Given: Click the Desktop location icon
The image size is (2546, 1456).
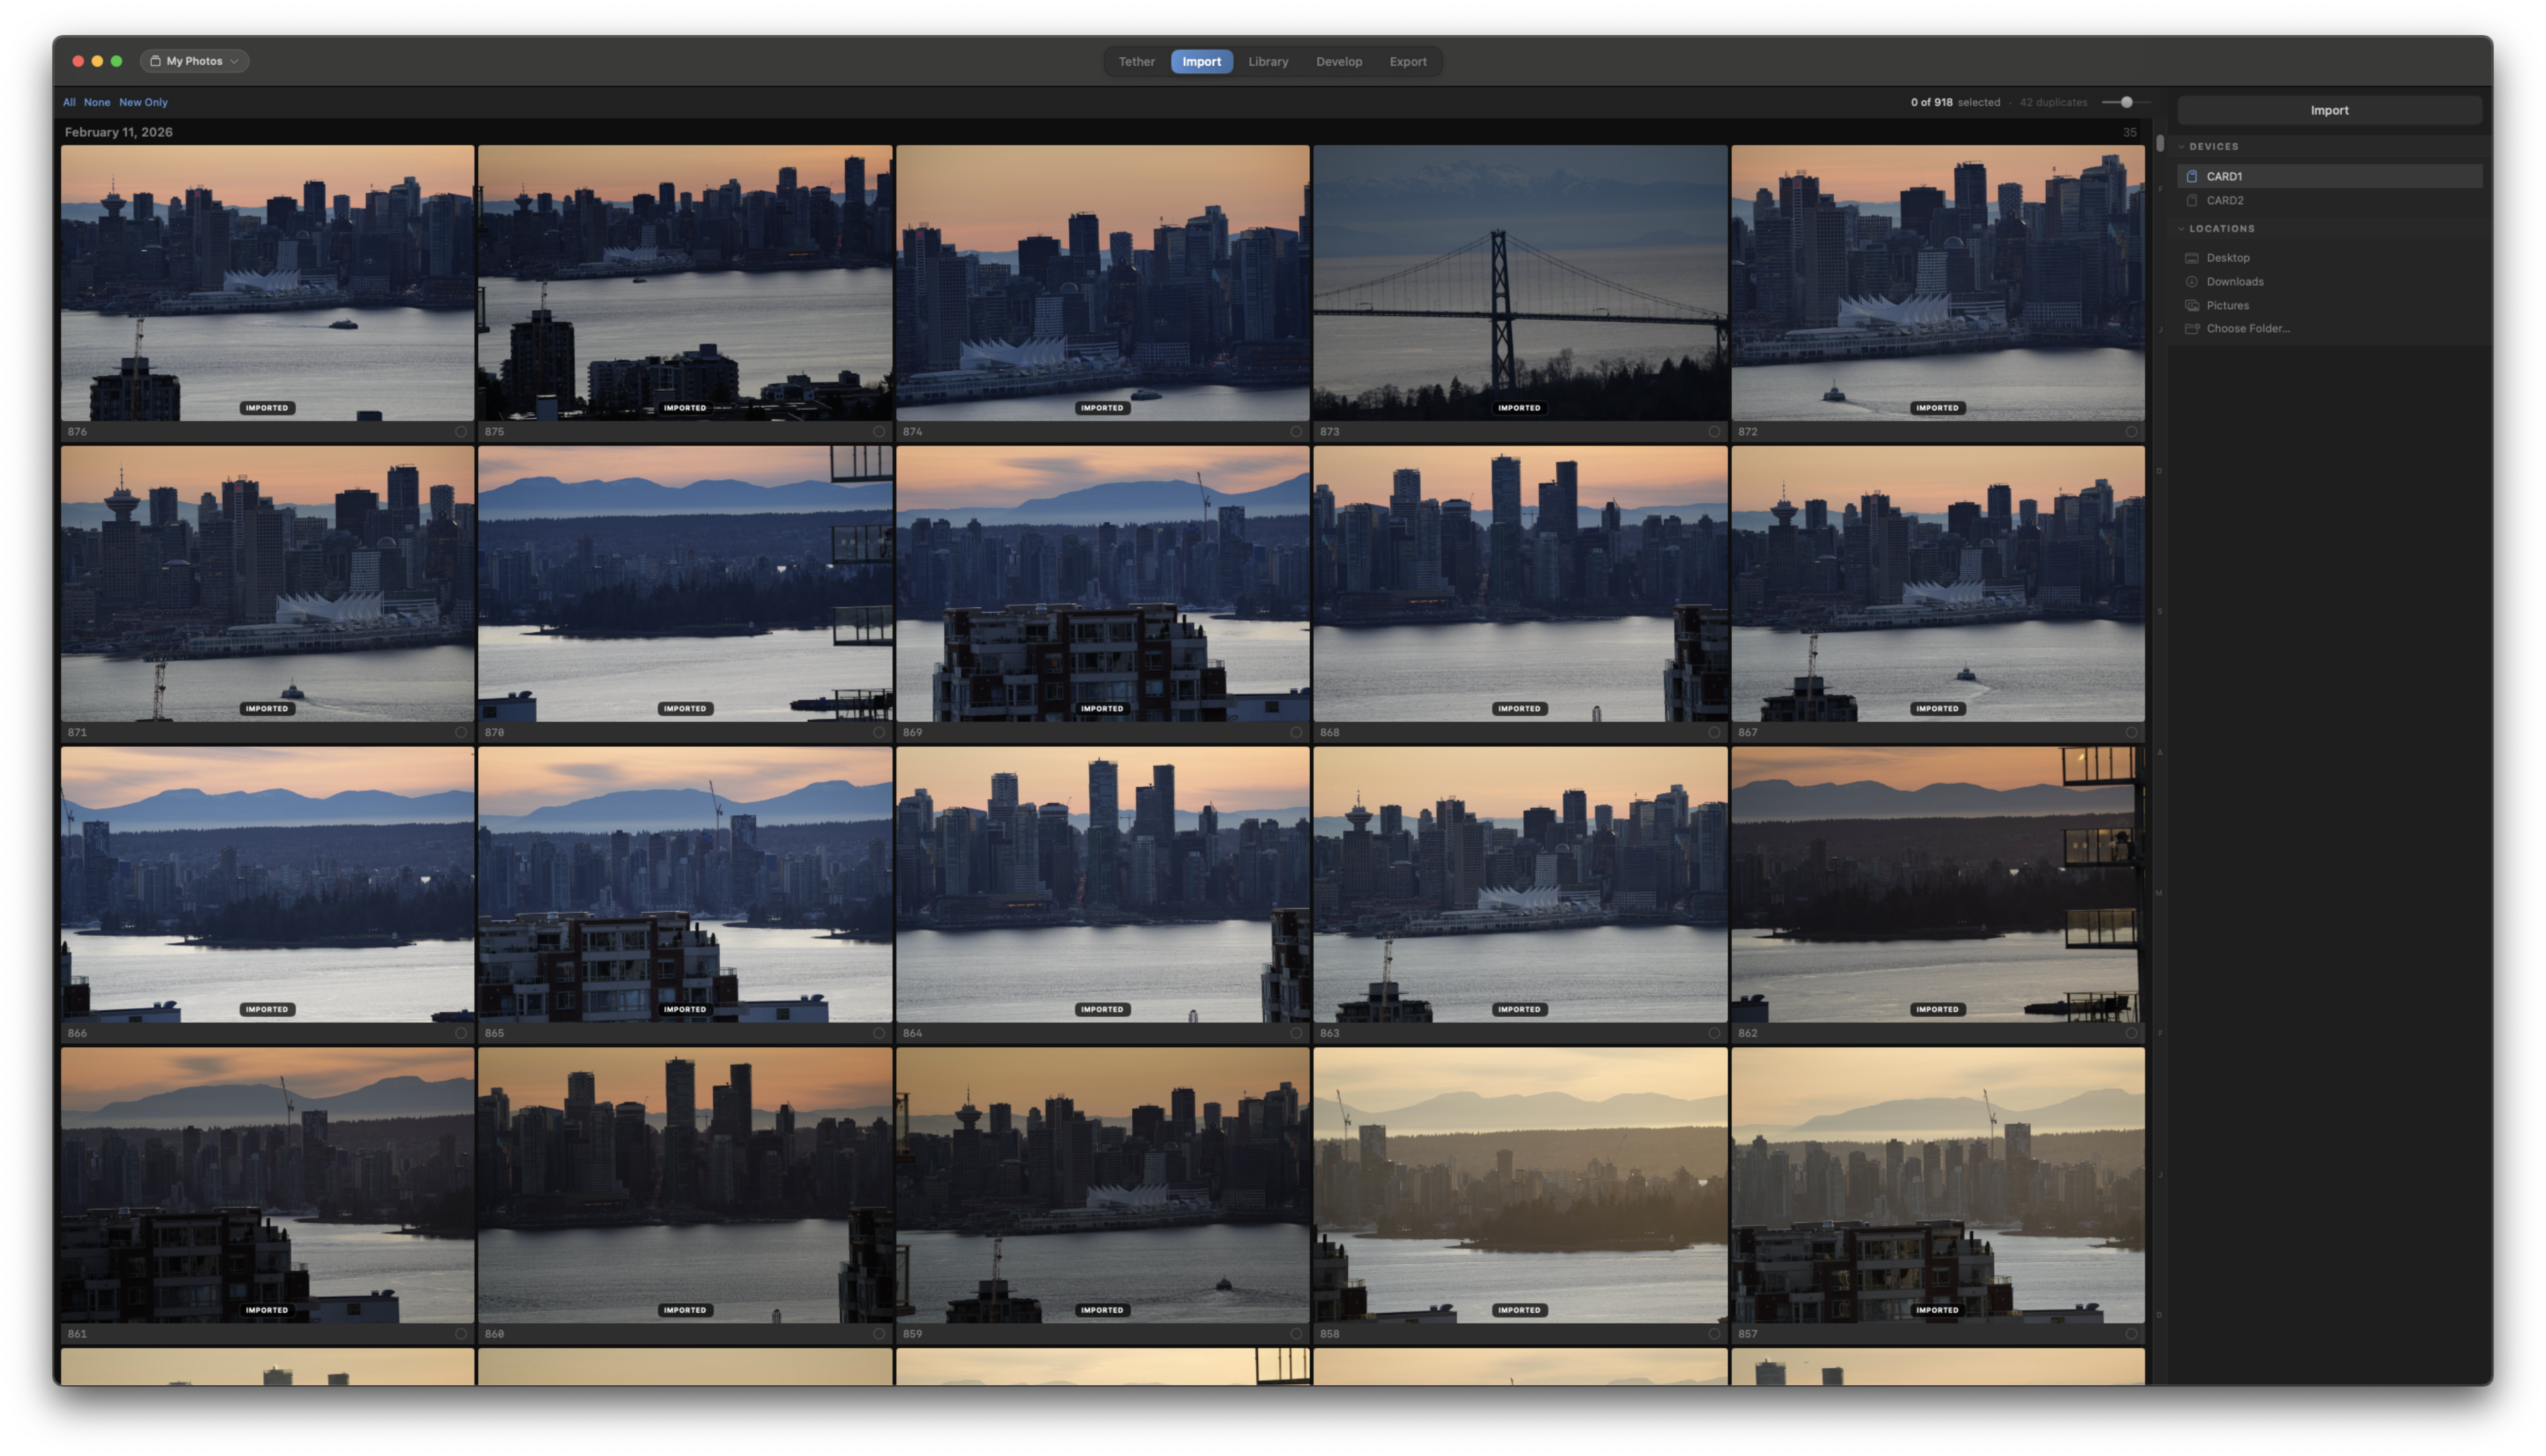Looking at the screenshot, I should click(x=2192, y=258).
